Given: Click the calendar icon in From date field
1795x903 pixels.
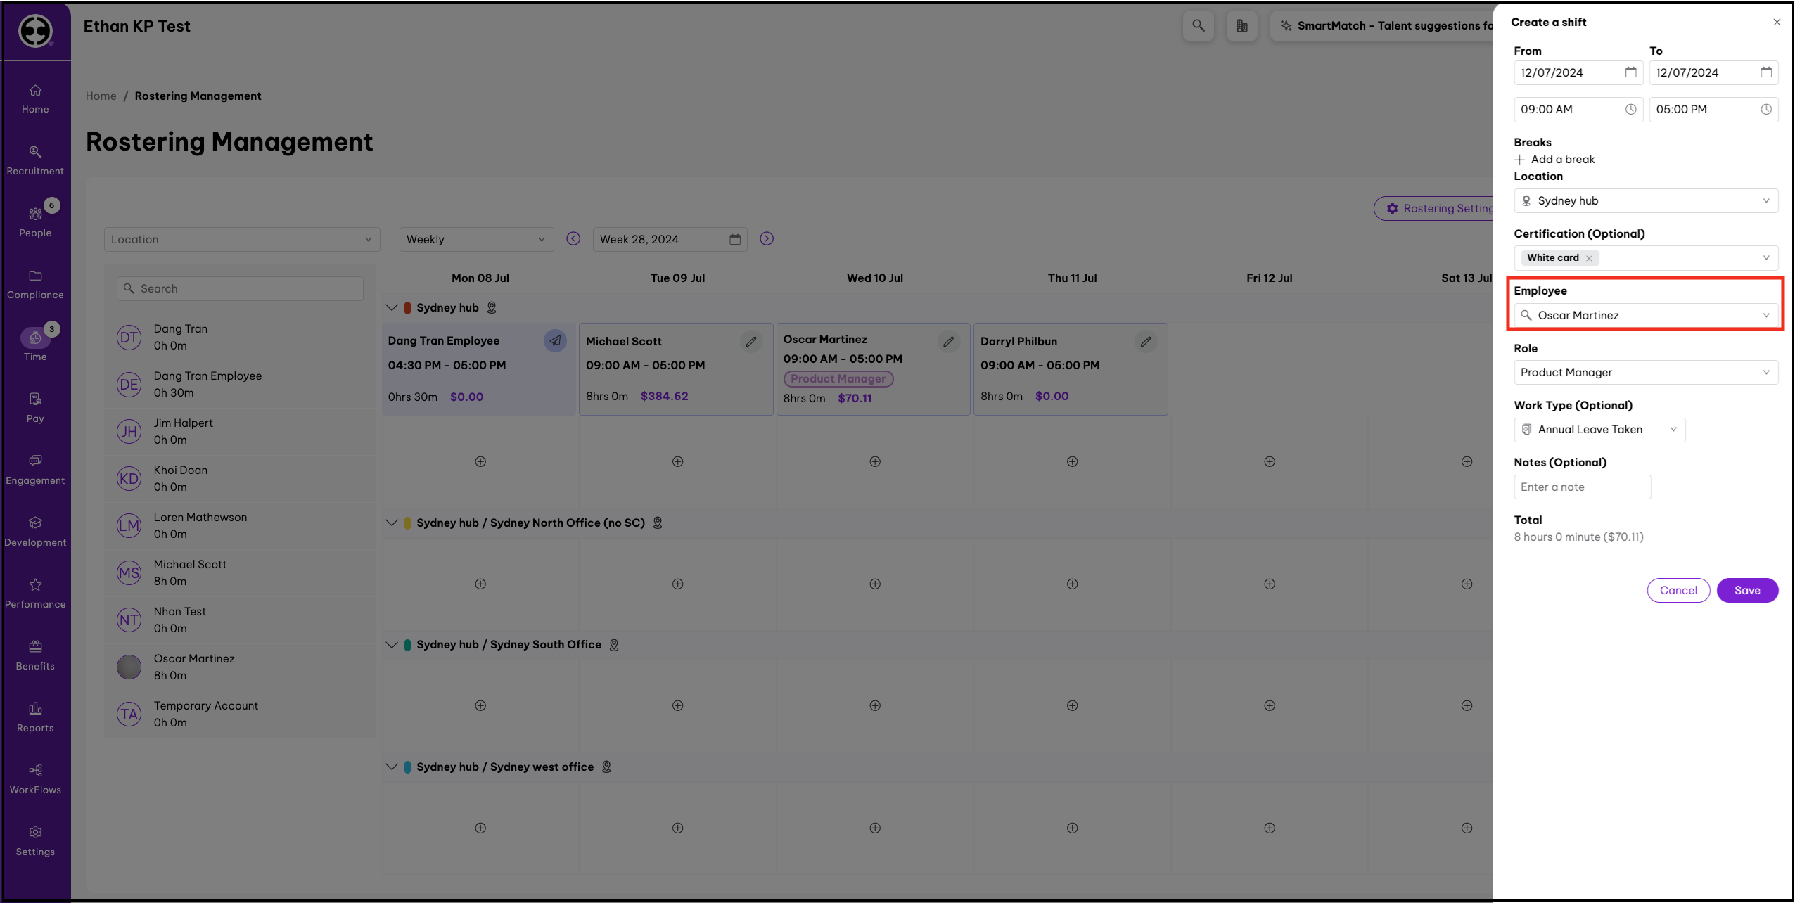Looking at the screenshot, I should (1630, 72).
